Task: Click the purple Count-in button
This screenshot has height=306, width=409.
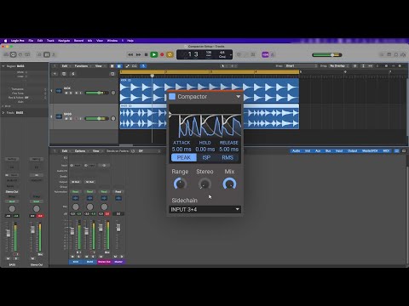Action: 265,54
